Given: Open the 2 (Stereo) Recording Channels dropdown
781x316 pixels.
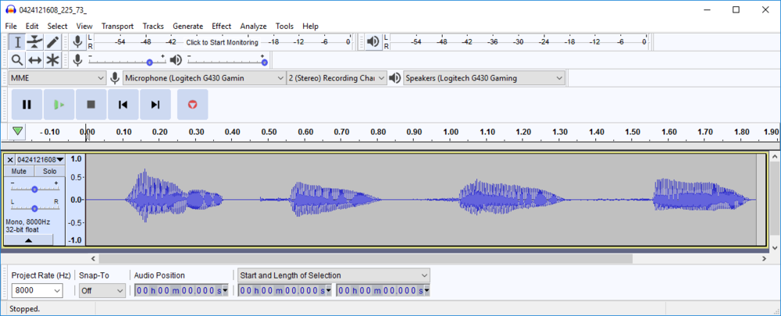Looking at the screenshot, I should 337,78.
